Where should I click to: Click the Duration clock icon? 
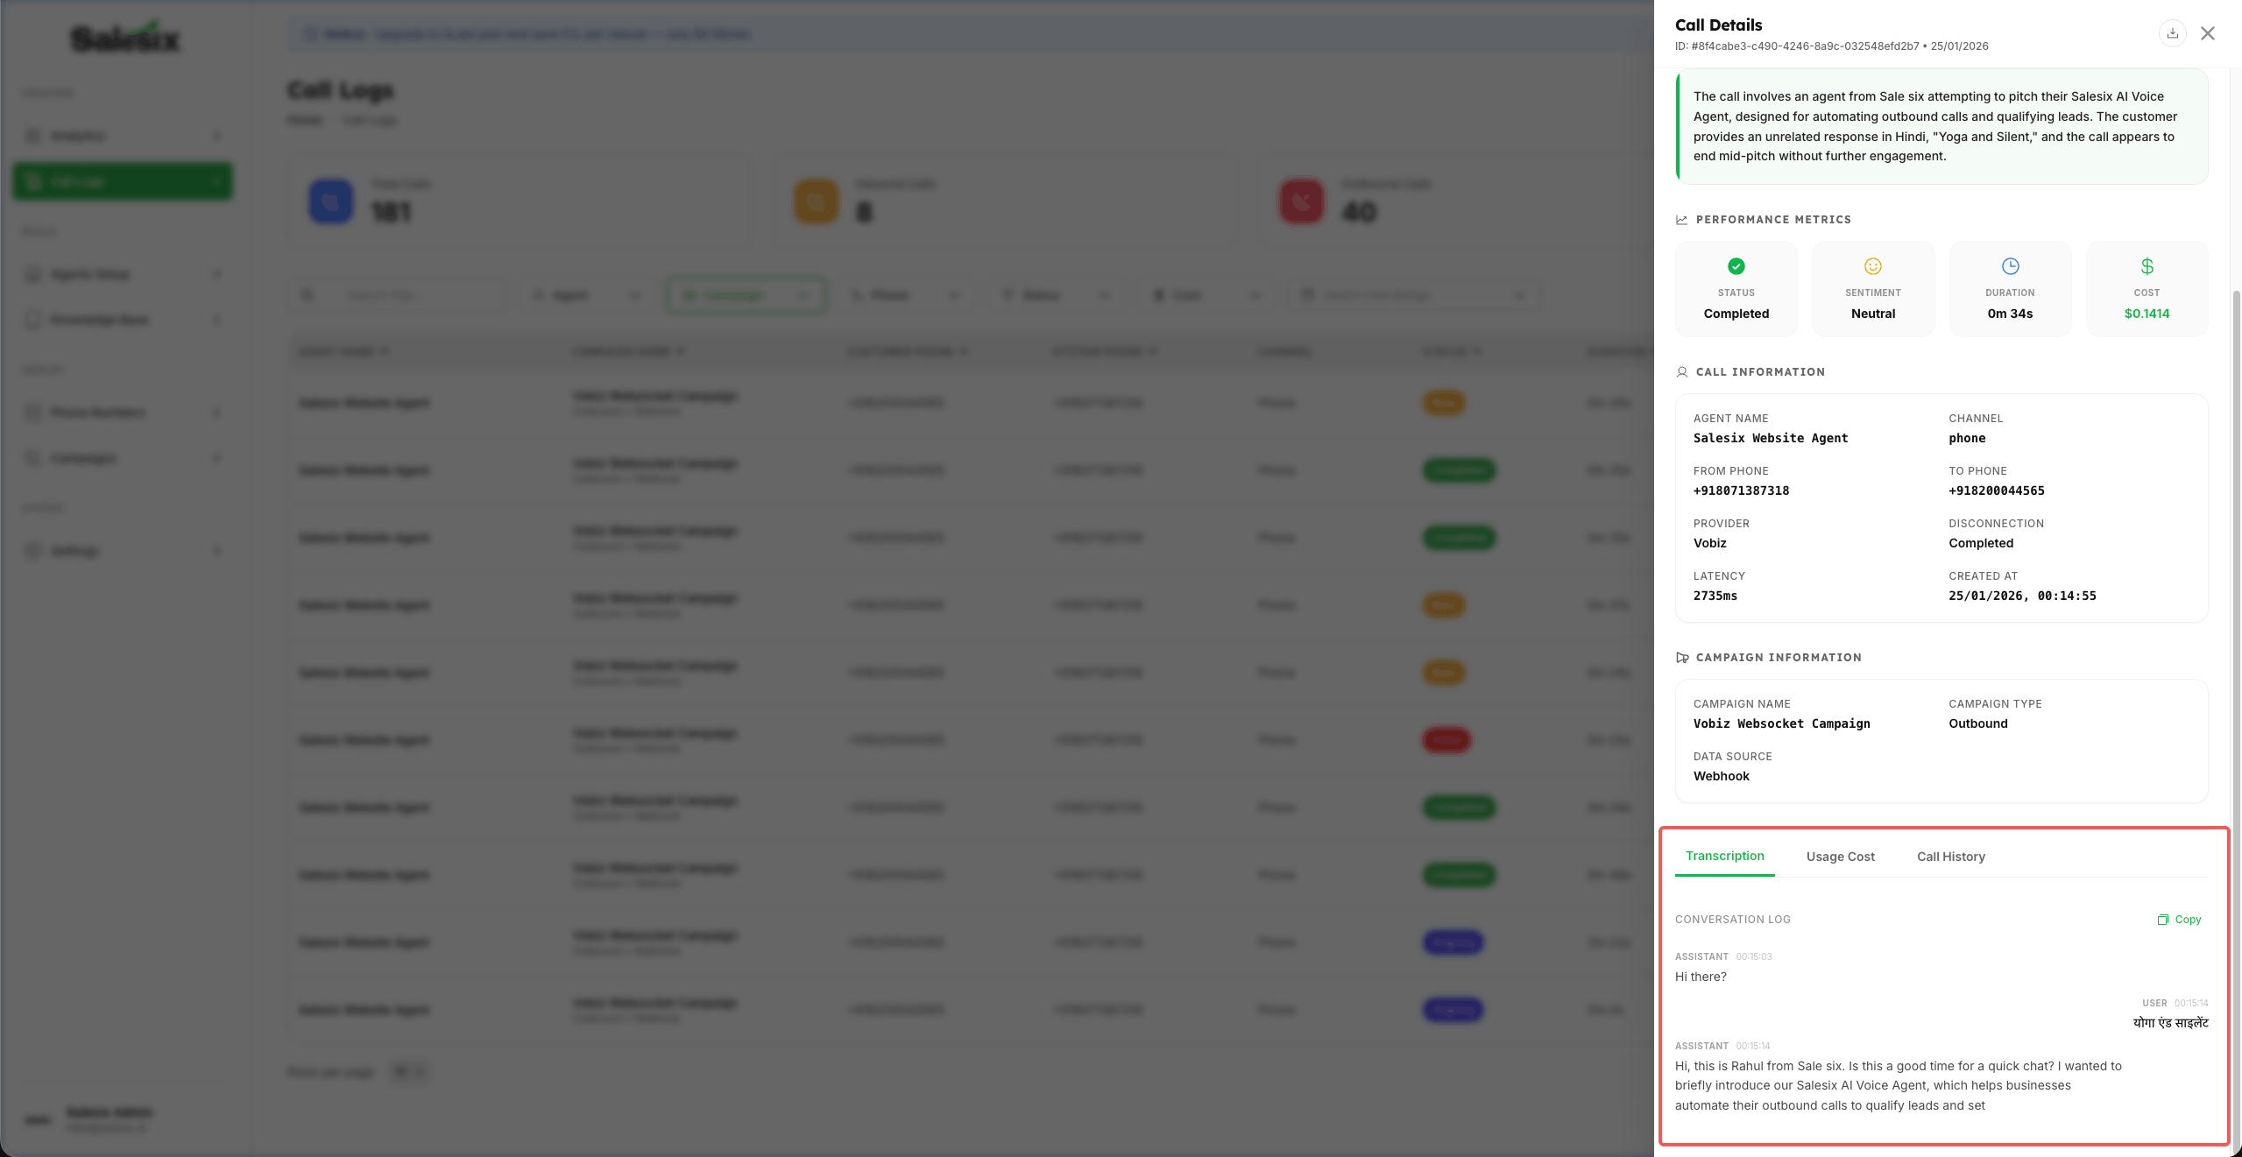coord(2010,266)
